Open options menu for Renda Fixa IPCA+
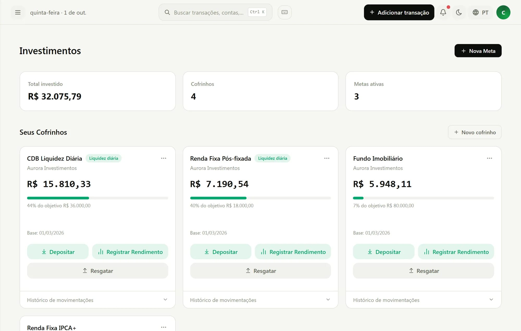Viewport: 521px width, 331px height. click(164, 327)
